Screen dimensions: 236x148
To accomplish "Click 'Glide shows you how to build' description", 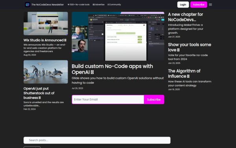I will 118,81.
